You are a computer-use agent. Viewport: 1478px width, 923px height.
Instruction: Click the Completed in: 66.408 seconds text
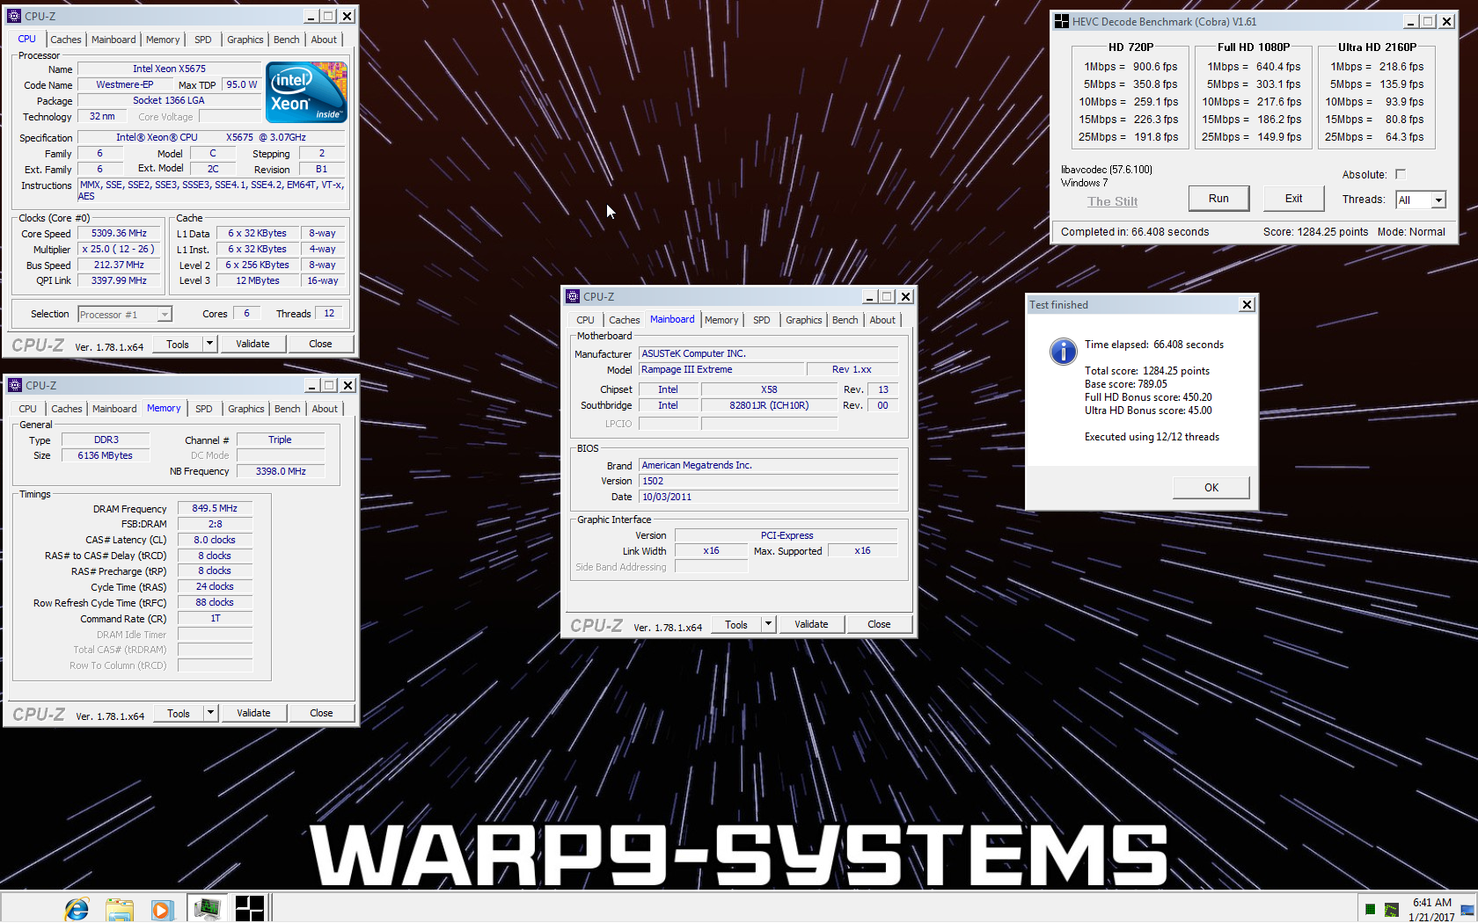click(1135, 232)
